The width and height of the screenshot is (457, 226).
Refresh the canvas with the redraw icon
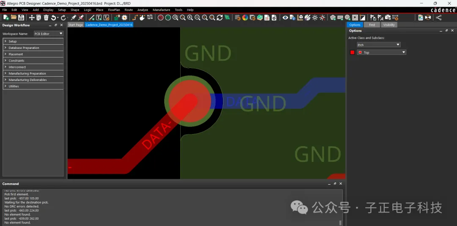[x=220, y=17]
